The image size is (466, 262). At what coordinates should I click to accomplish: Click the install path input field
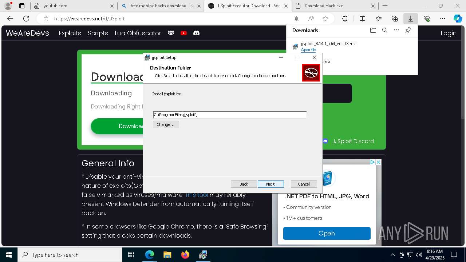230,115
